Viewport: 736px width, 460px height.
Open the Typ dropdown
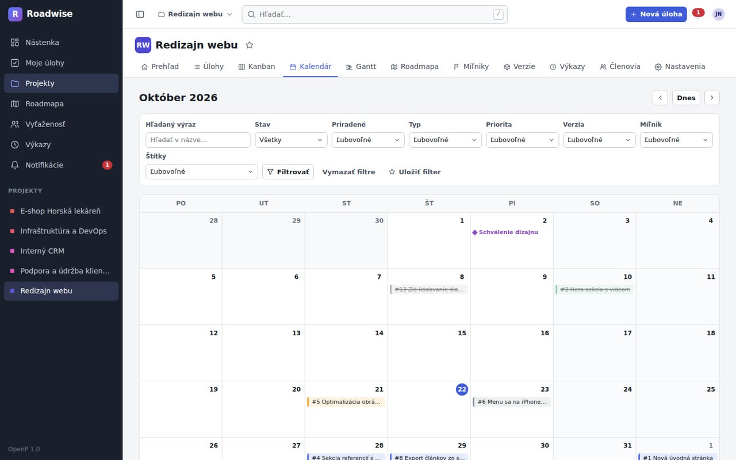pyautogui.click(x=445, y=140)
